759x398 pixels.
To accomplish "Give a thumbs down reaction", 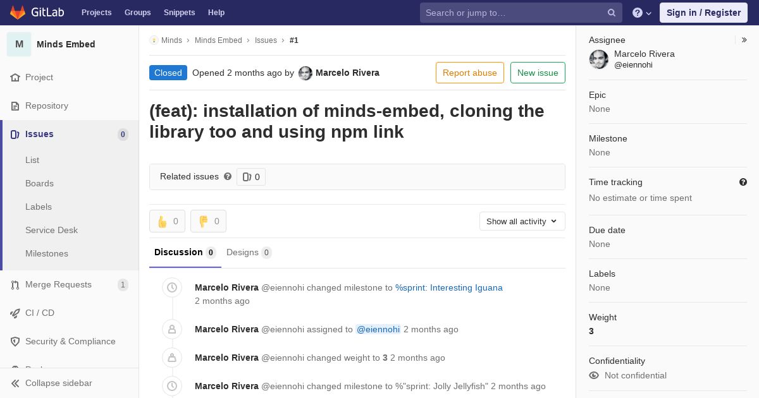I will tap(208, 221).
